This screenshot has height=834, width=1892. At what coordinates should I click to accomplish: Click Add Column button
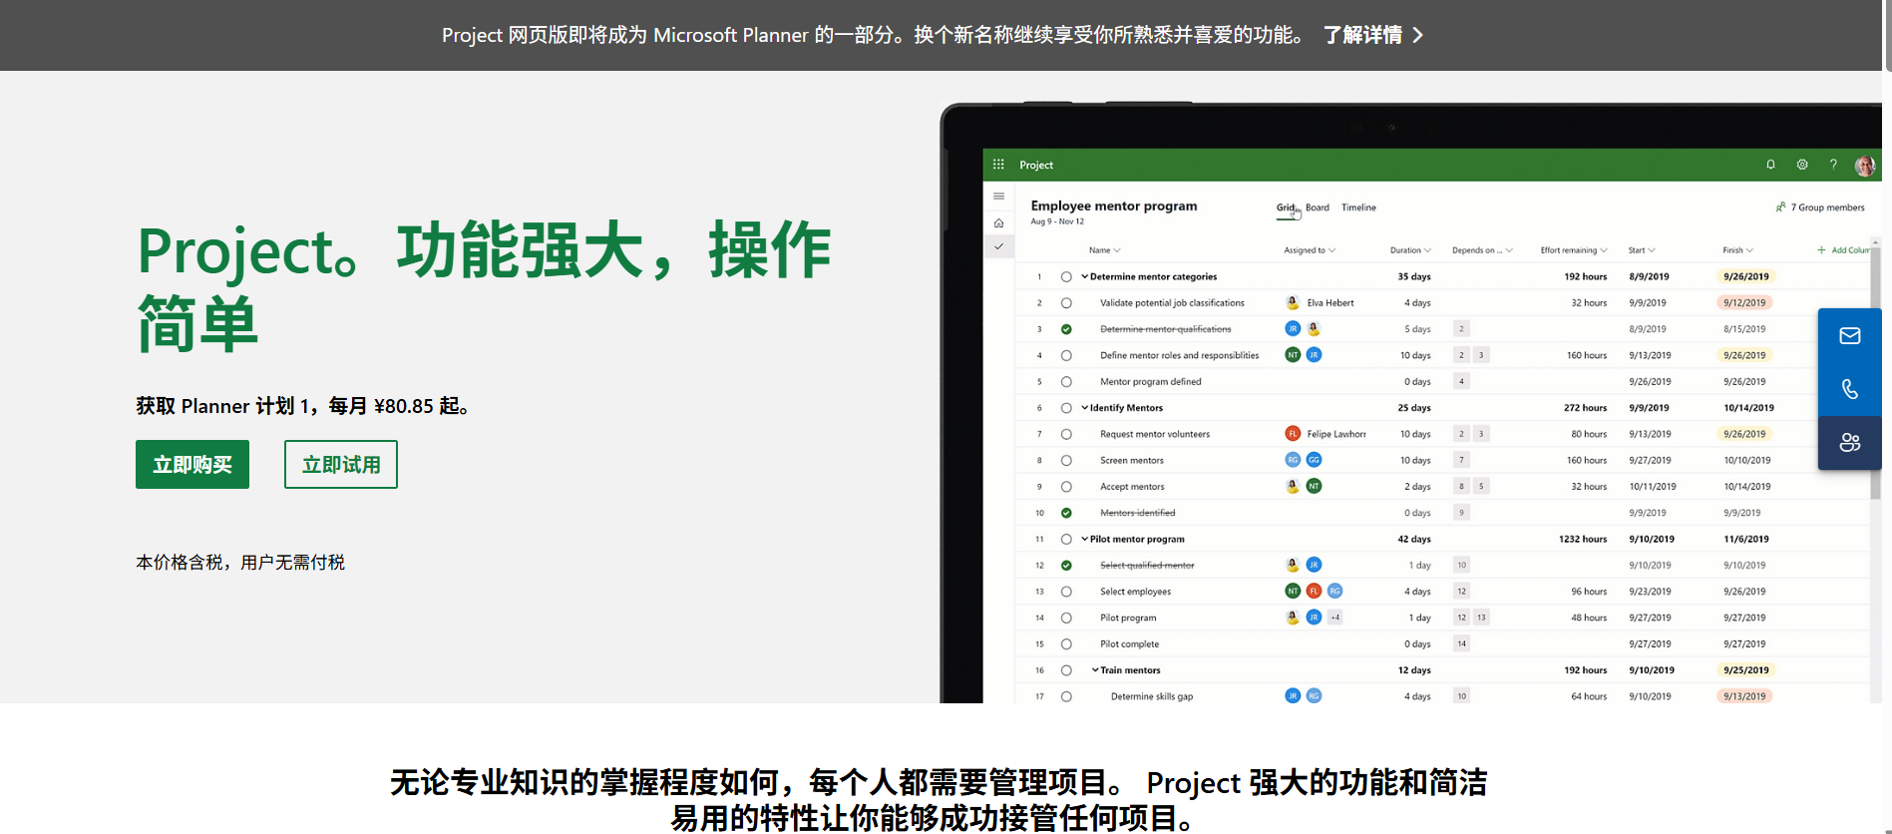click(1843, 250)
